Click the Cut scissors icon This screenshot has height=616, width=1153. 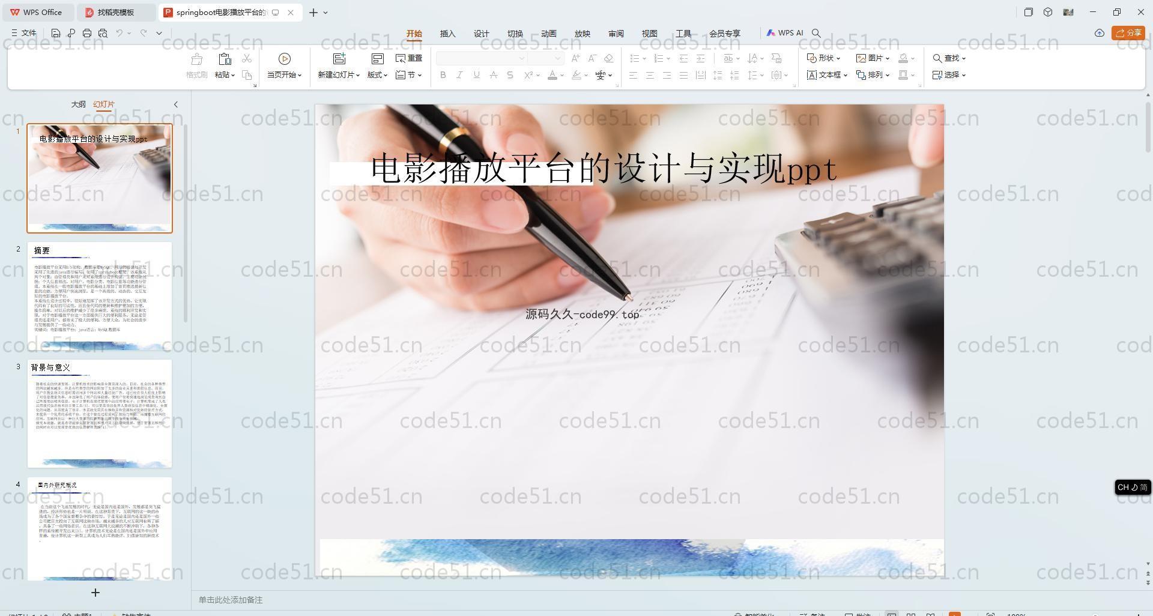247,58
